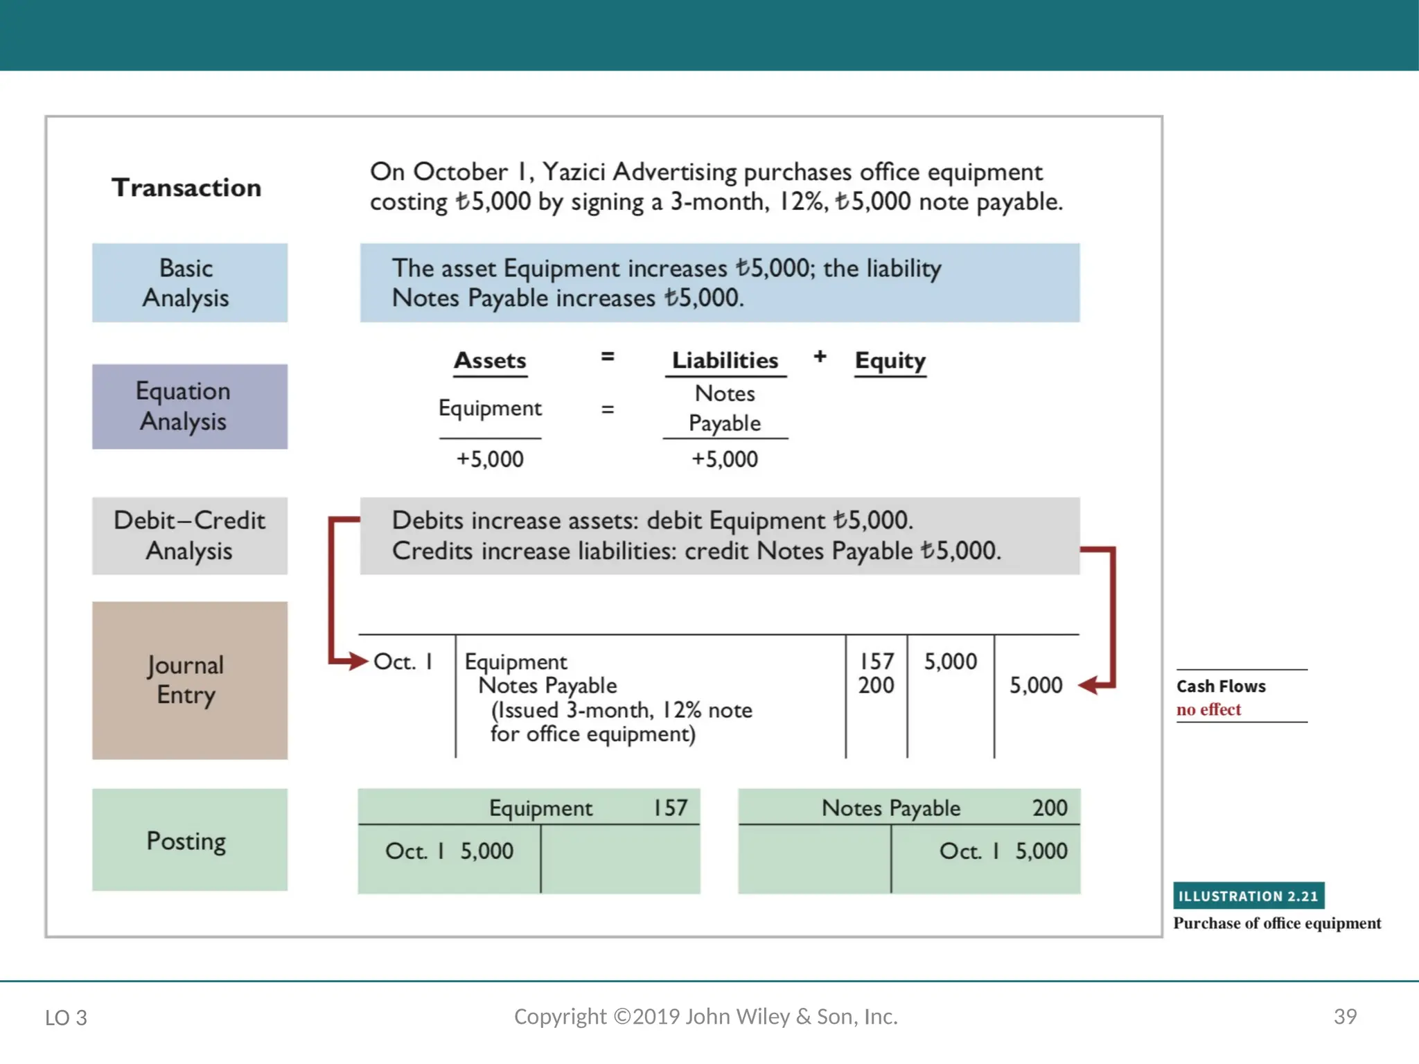Select the Equipment T-account header

tap(540, 808)
